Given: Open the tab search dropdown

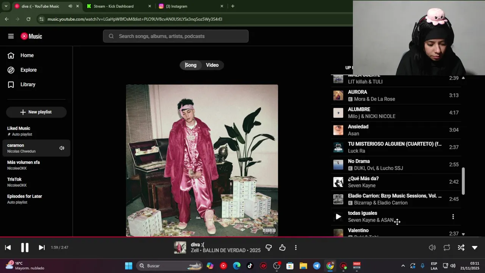Looking at the screenshot, I should [6, 6].
